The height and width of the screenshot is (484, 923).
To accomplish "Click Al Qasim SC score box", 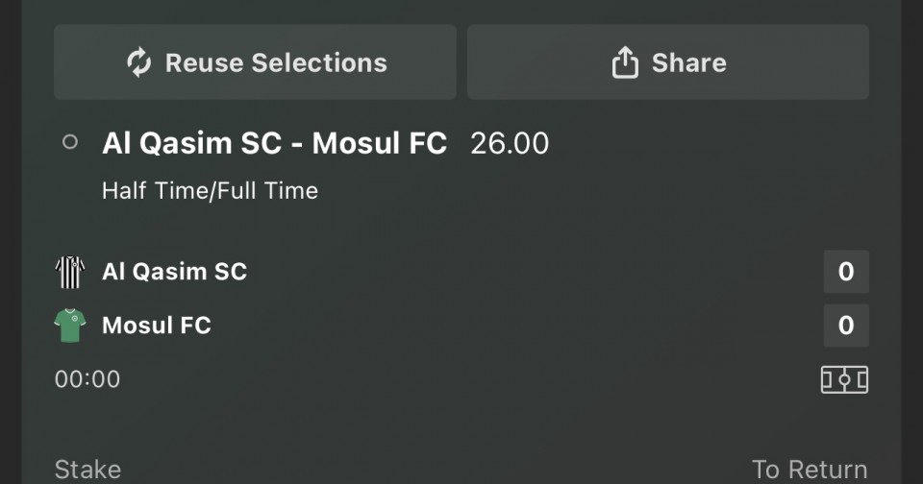I will click(846, 272).
